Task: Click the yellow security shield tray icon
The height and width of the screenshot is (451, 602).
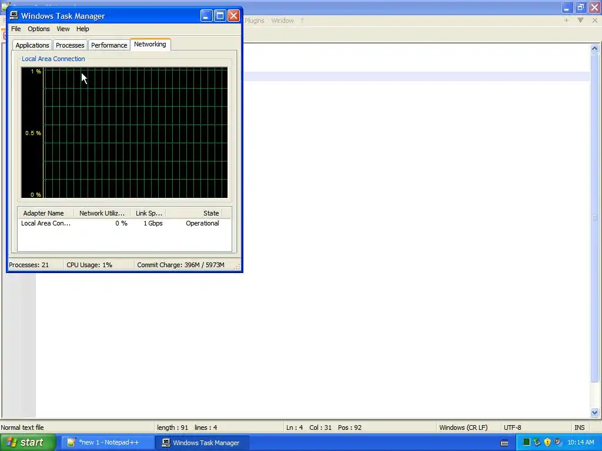Action: (x=547, y=443)
